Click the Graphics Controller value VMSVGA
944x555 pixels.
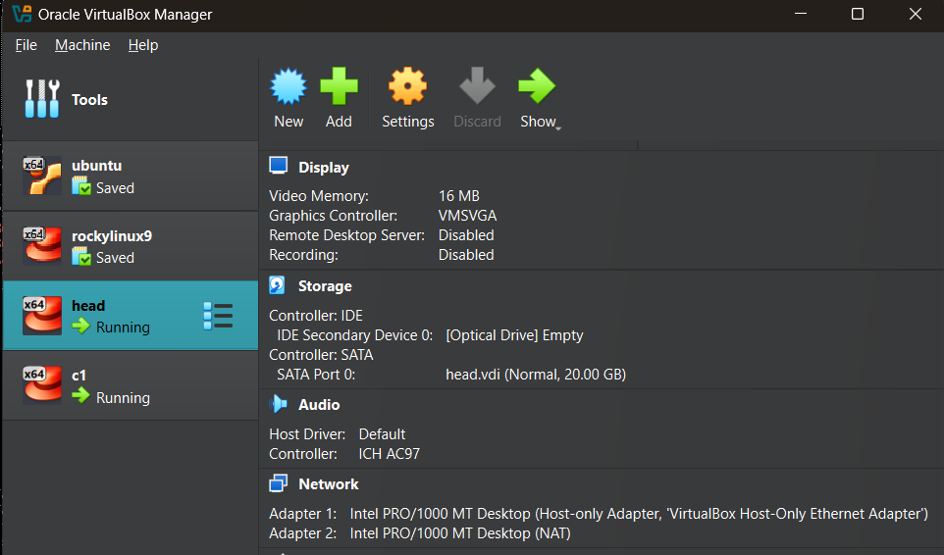coord(467,216)
